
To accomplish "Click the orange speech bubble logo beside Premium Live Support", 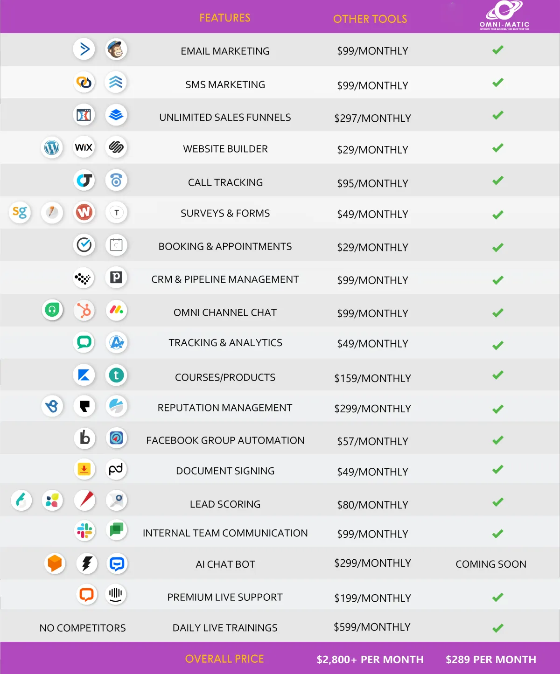I will tap(86, 594).
